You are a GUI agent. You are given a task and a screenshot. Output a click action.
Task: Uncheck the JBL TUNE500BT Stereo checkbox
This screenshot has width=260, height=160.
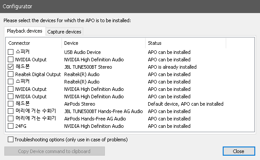click(x=10, y=67)
